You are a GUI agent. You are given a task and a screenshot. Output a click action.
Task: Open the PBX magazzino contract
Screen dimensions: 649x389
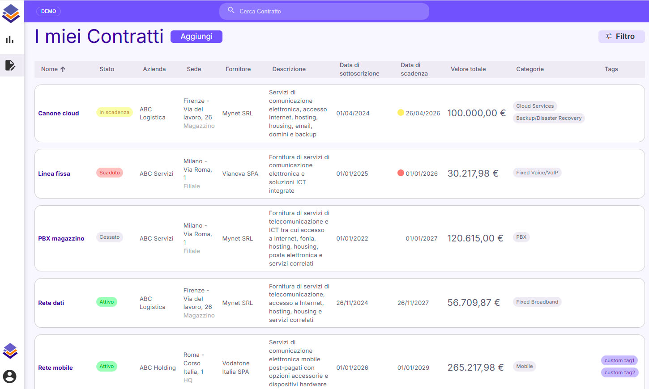(61, 239)
